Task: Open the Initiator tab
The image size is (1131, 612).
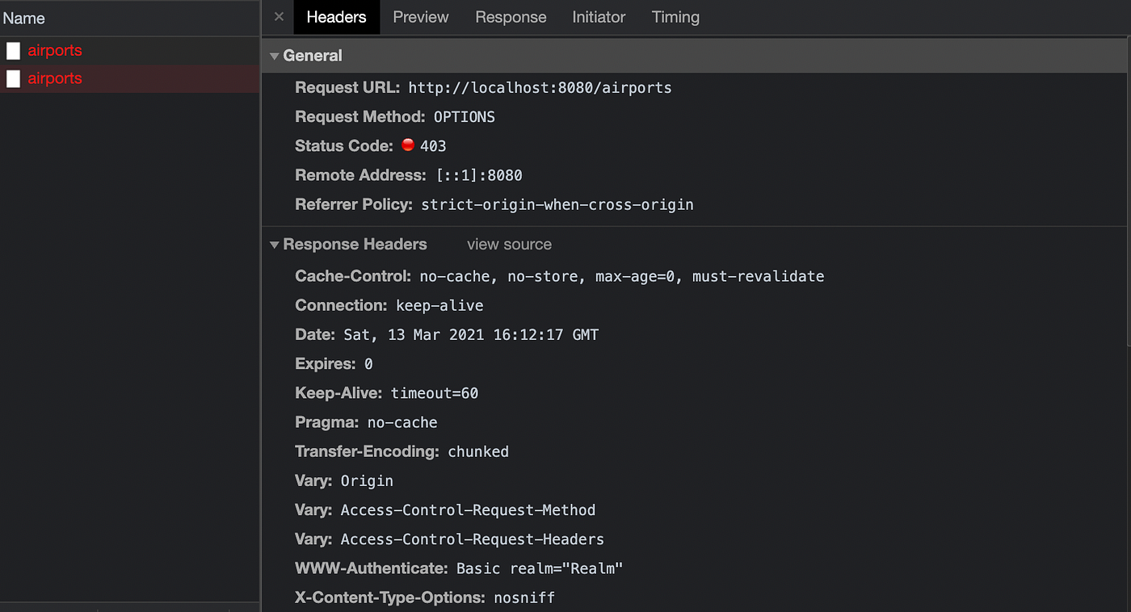Action: (x=599, y=17)
